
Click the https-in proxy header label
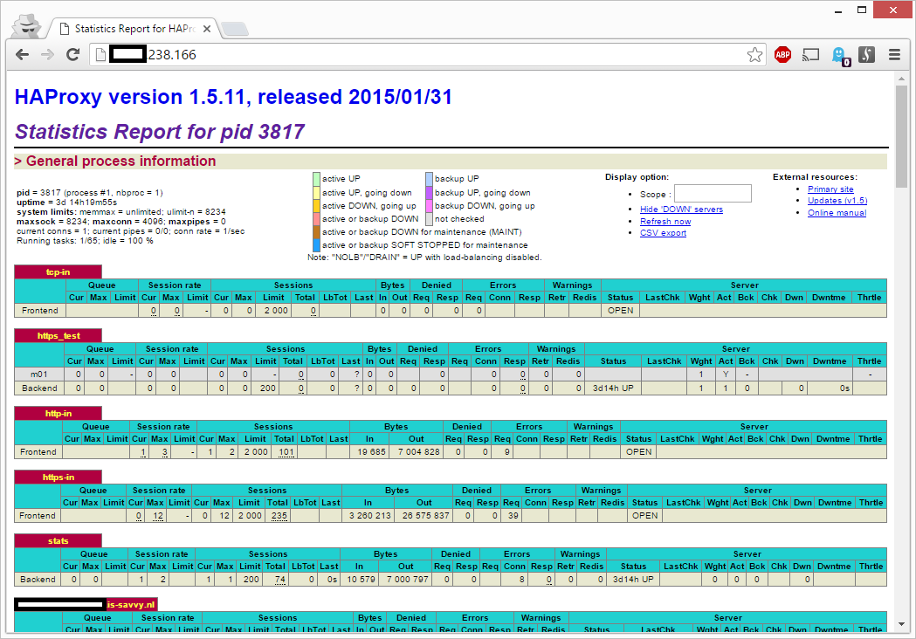pyautogui.click(x=58, y=478)
